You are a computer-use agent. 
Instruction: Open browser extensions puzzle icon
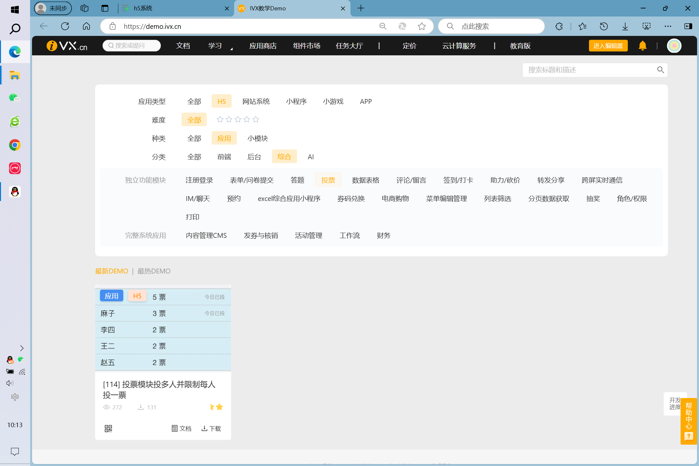(559, 26)
